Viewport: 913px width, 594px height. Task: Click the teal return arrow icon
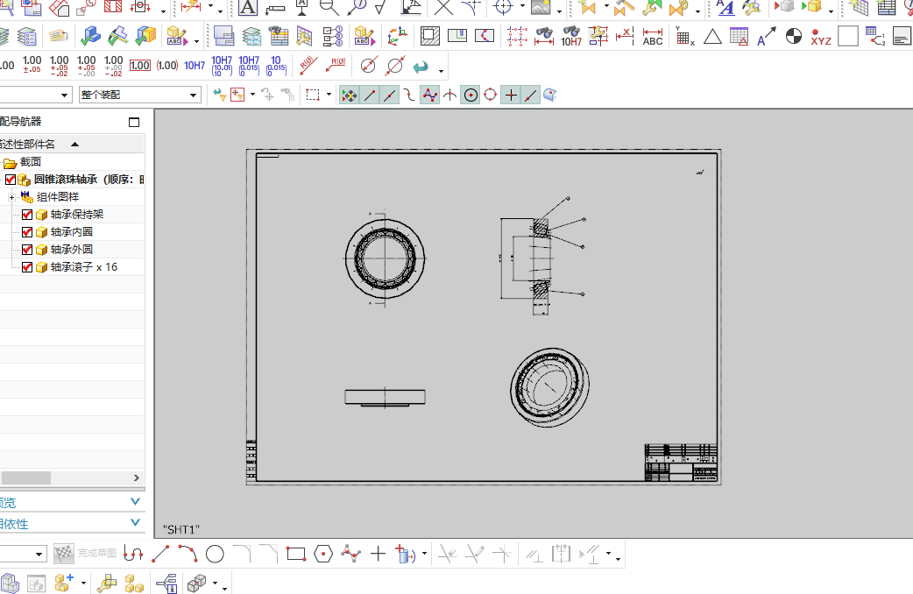[x=421, y=67]
